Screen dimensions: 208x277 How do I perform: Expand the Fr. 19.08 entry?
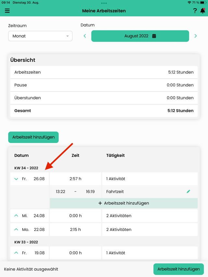[16, 253]
